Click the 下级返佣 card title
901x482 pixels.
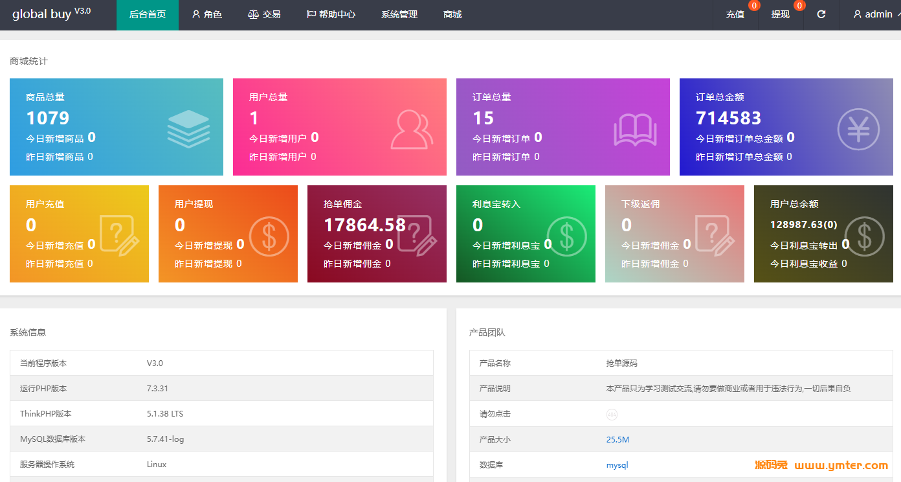coord(641,204)
